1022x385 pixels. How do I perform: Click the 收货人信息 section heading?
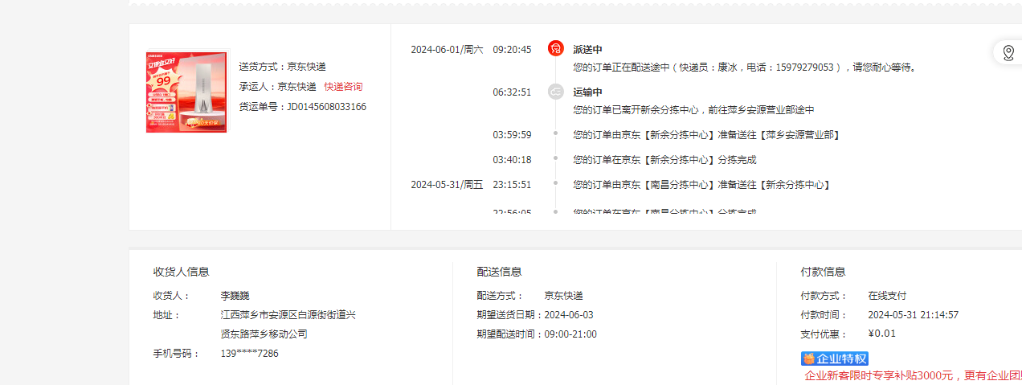click(x=182, y=272)
